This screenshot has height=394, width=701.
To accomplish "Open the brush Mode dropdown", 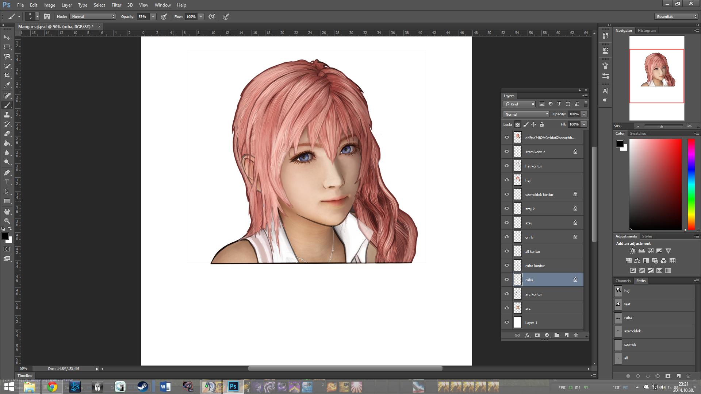I will 93,16.
